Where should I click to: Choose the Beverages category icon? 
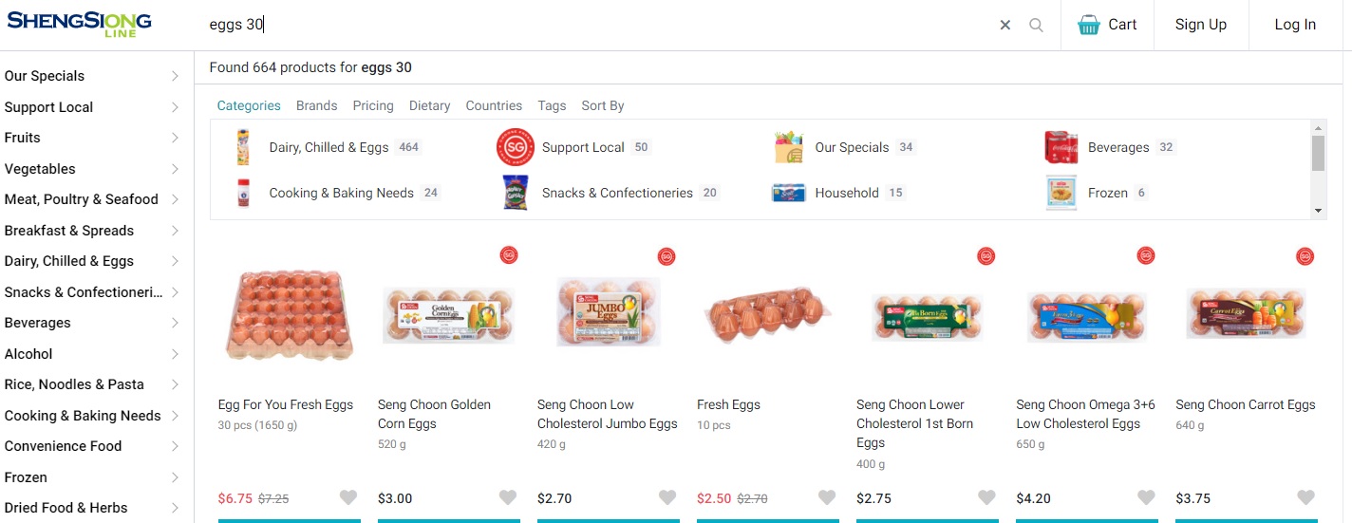(x=1061, y=147)
